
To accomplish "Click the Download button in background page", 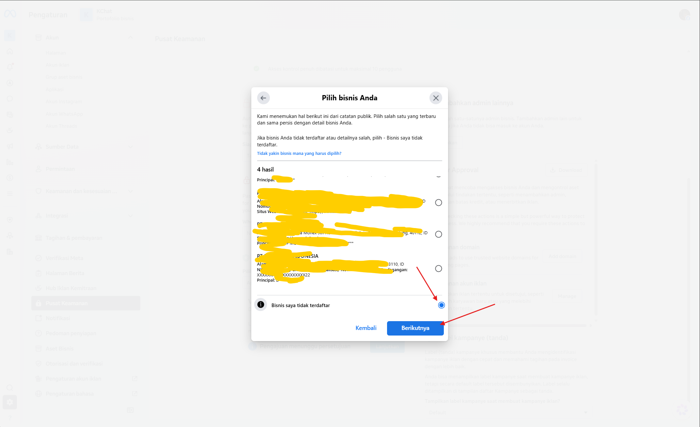I will coord(566,170).
